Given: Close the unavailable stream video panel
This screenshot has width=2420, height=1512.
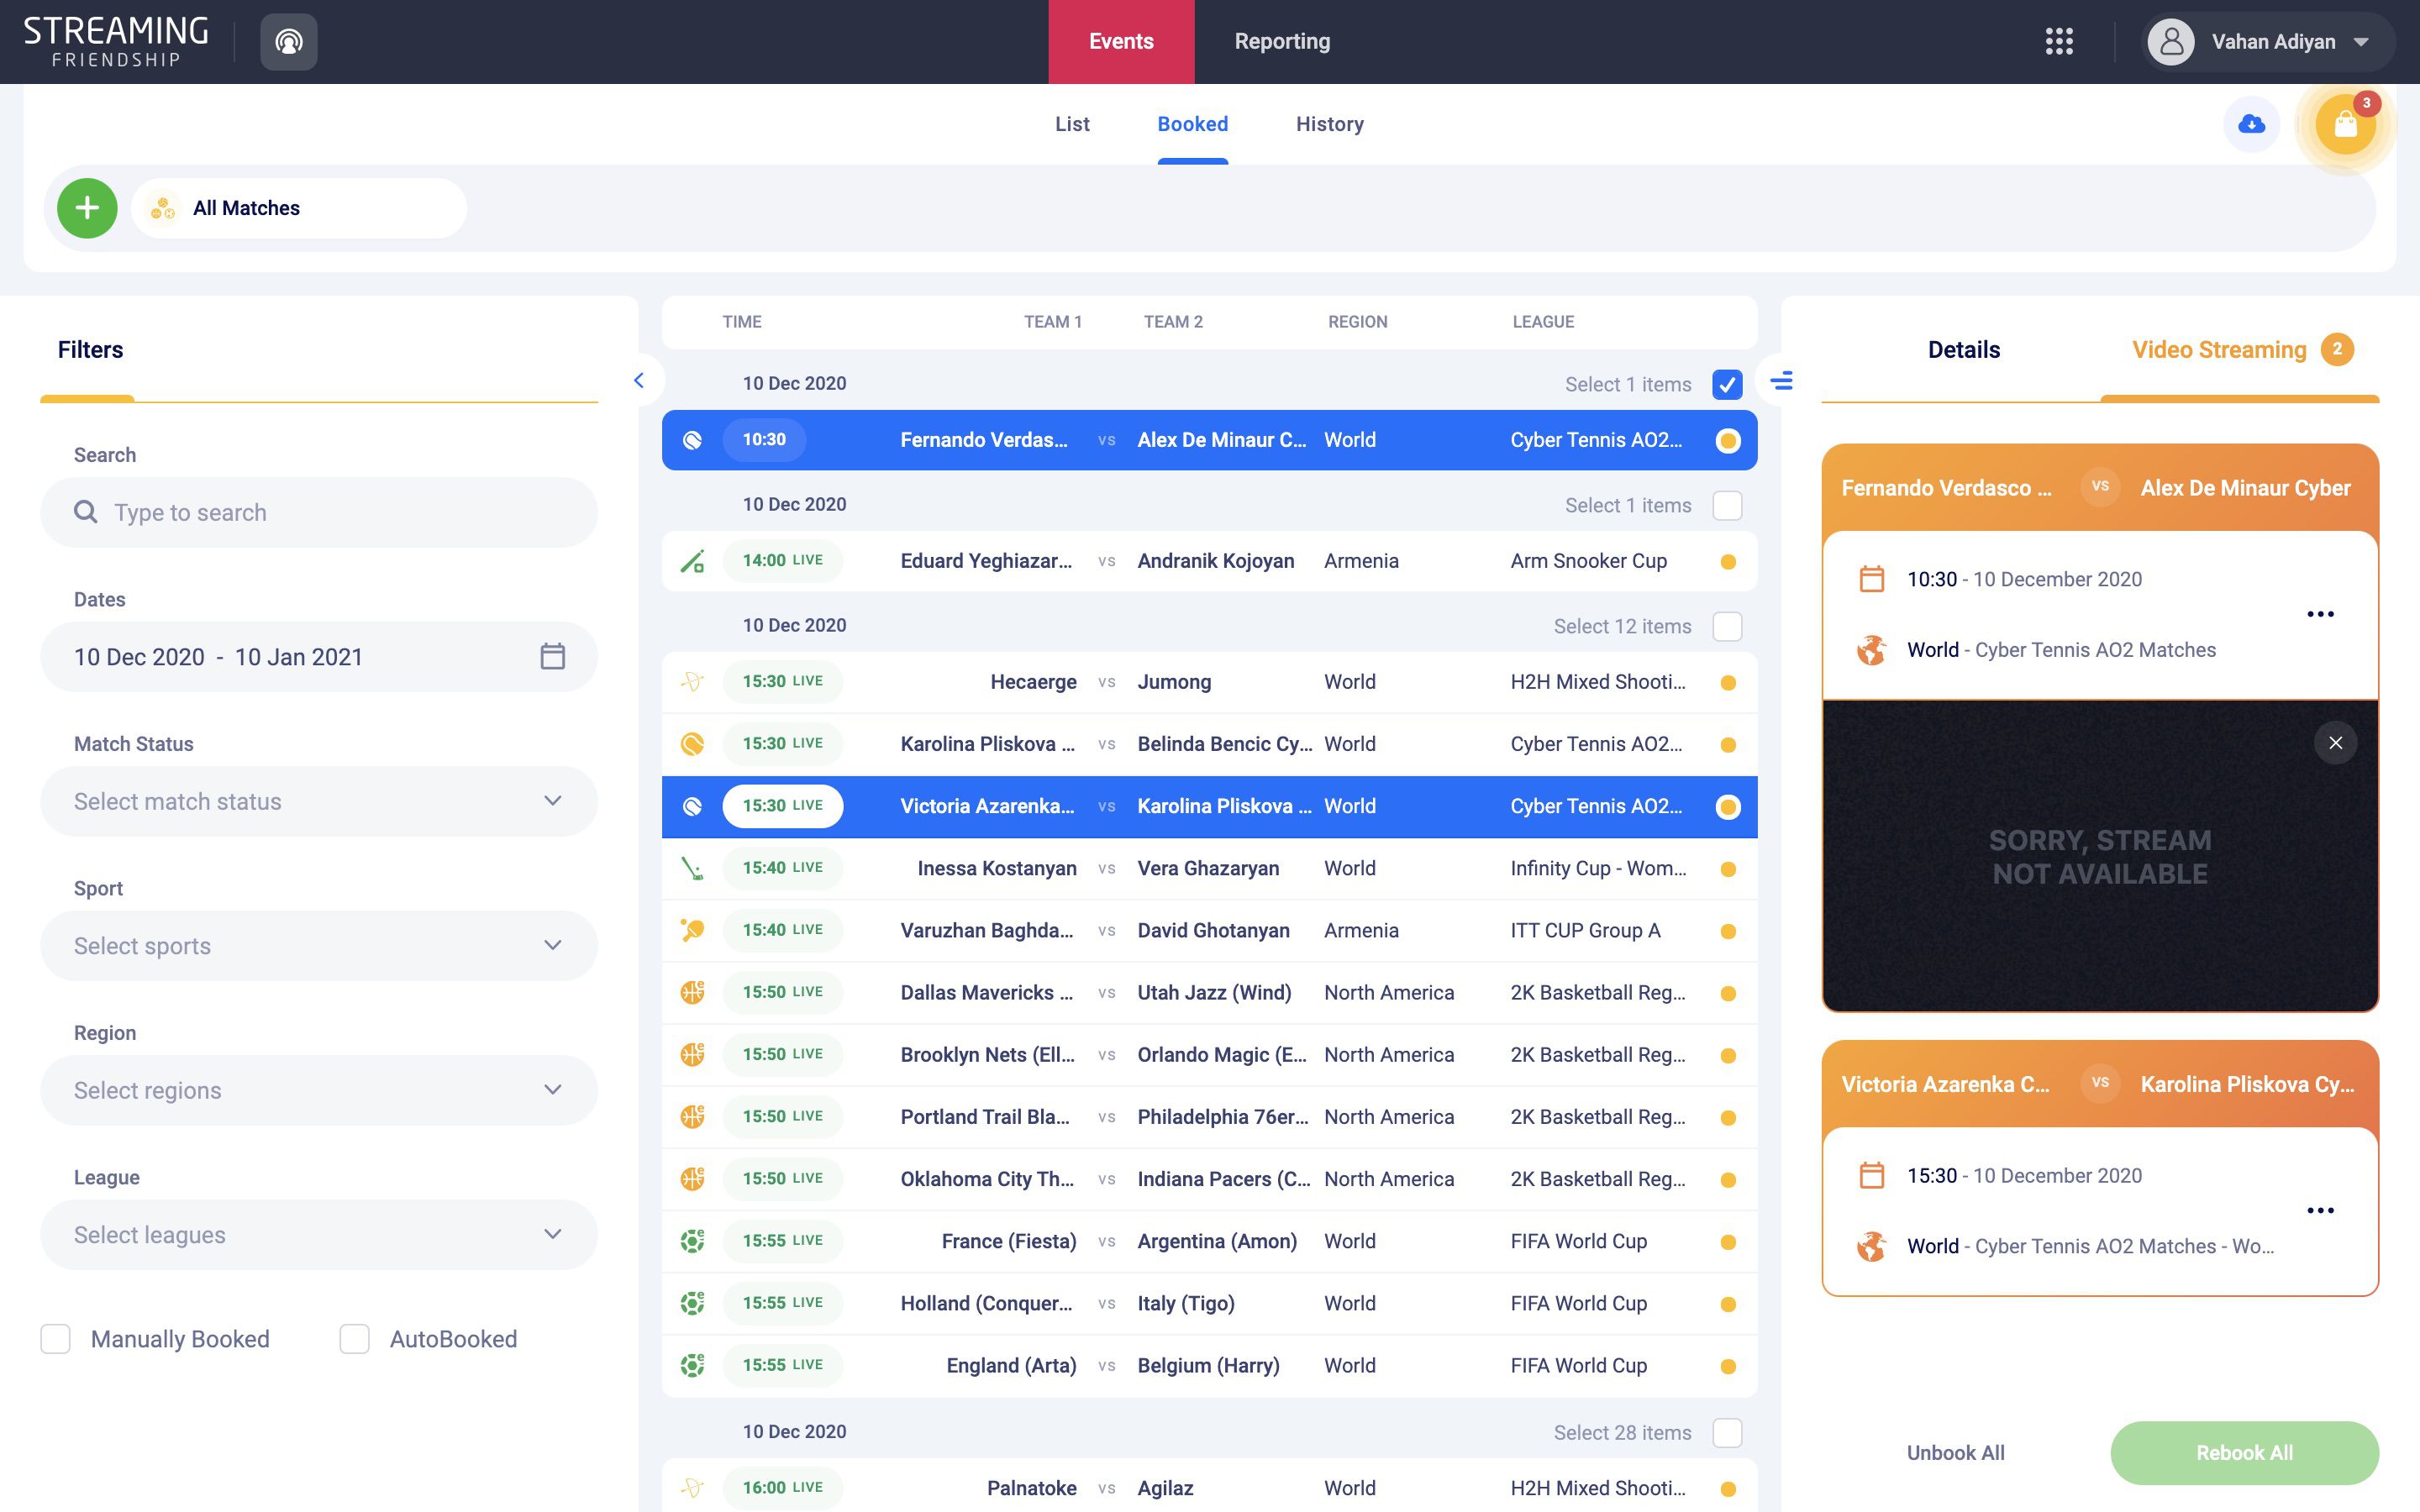Looking at the screenshot, I should [x=2335, y=743].
